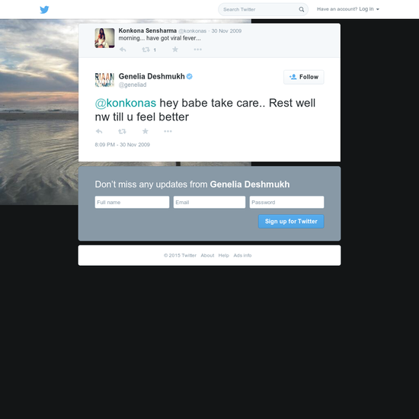This screenshot has width=419, height=419.
Task: Click the Twitter bird logo
Action: [x=44, y=10]
